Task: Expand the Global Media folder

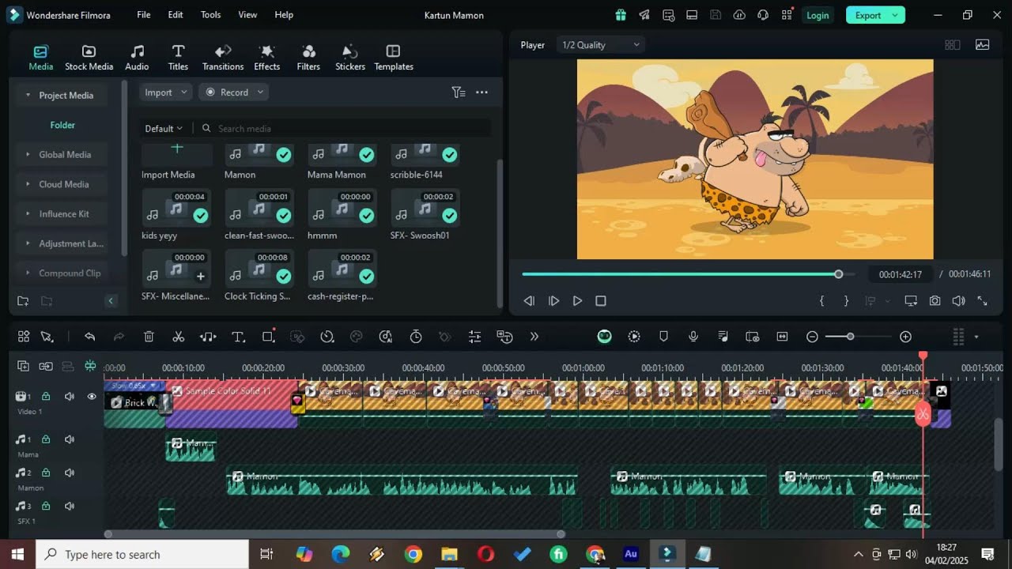Action: [65, 155]
